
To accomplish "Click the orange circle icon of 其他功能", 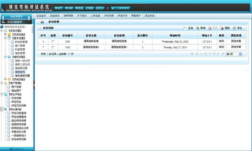I will click(9, 79).
